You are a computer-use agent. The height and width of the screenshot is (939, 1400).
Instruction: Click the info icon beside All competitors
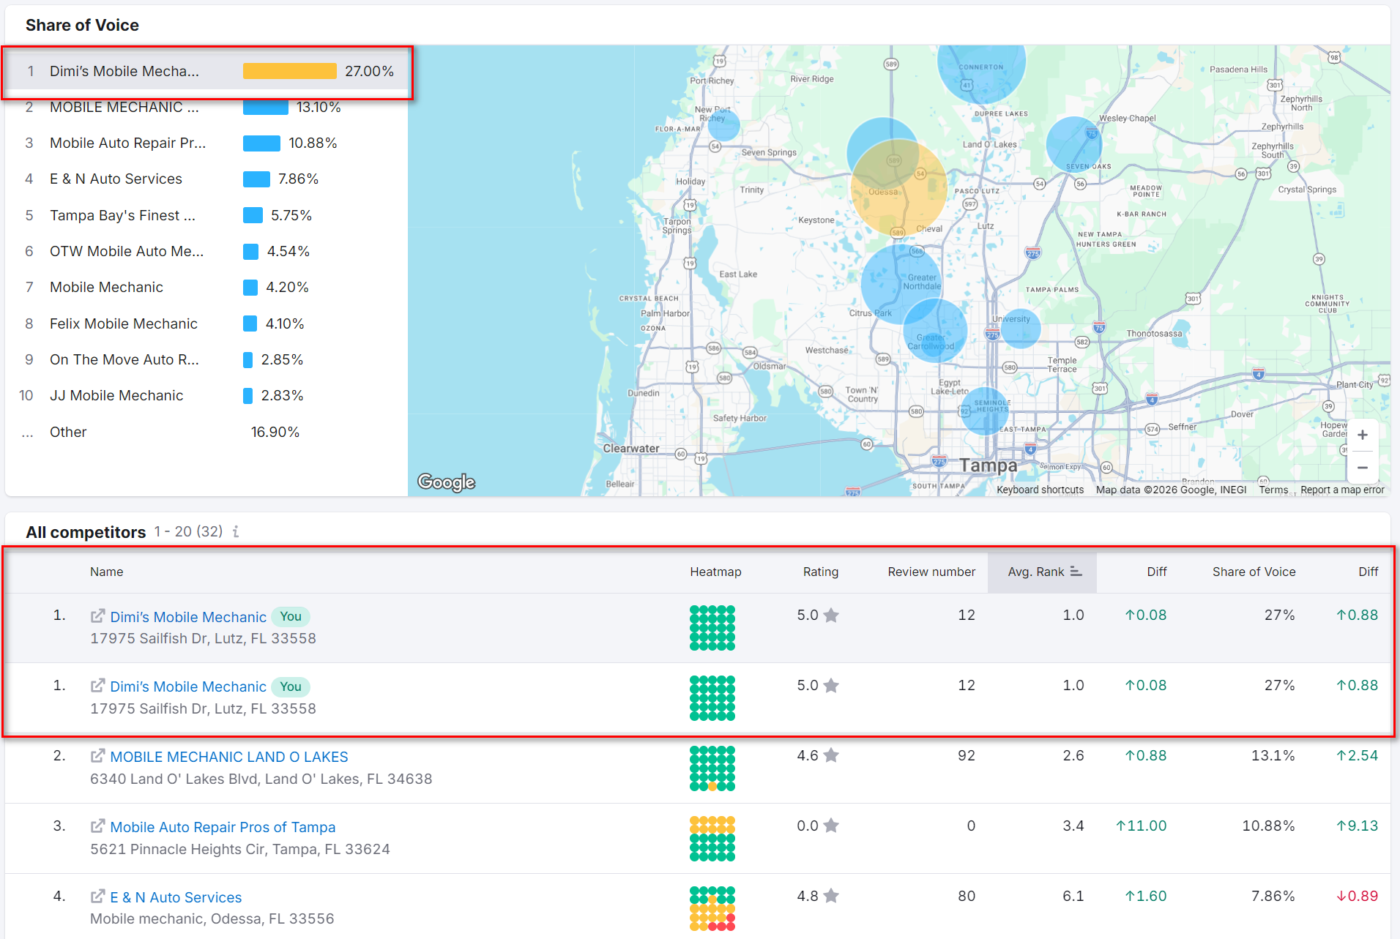(236, 532)
